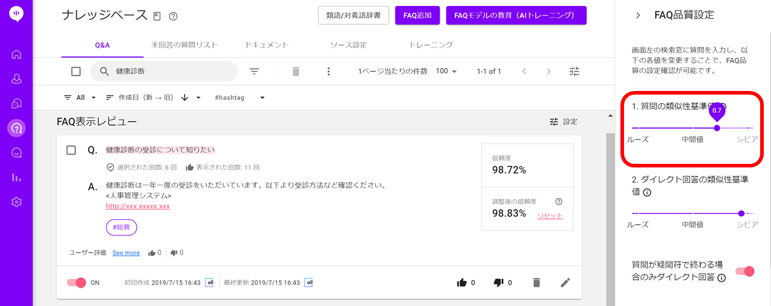Open the #hashtag dropdown

(x=240, y=98)
